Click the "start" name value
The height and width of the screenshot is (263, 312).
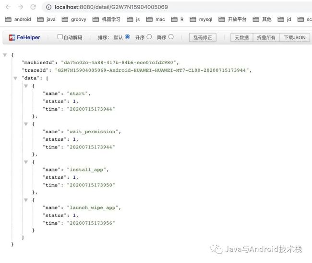(x=77, y=93)
